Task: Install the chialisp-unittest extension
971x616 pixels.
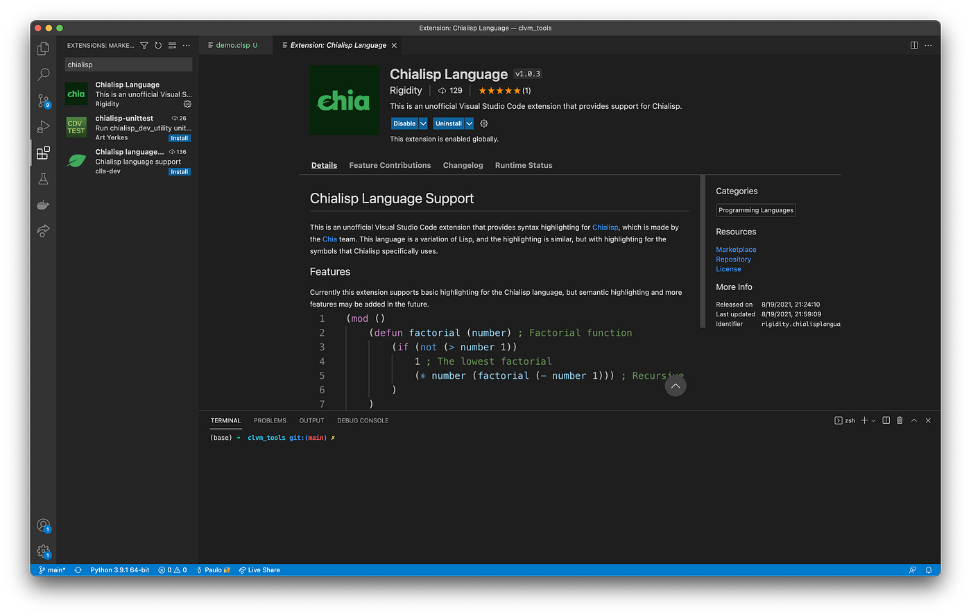Action: pos(180,138)
